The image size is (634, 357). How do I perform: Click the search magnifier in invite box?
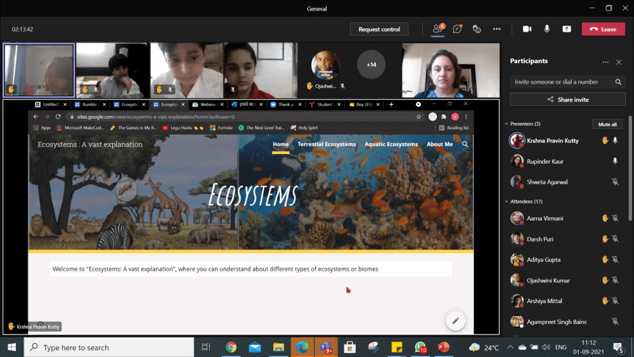tap(618, 82)
